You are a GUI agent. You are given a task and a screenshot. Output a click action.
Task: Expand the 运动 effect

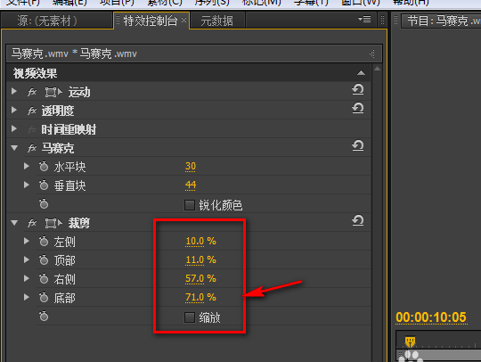14,92
